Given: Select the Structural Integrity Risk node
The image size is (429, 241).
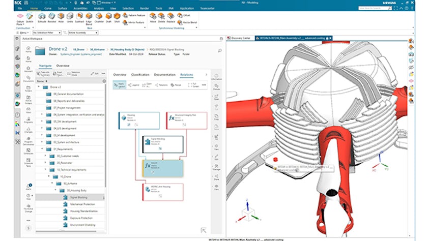Looking at the screenshot, I should (187, 120).
